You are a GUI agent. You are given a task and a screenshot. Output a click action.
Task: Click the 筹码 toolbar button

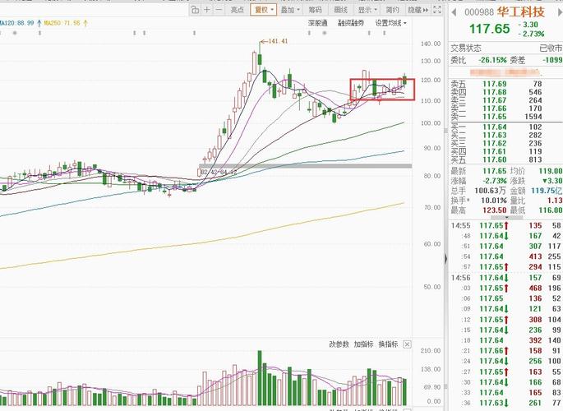[x=315, y=10]
